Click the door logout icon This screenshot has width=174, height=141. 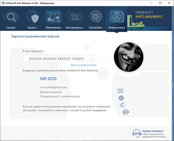(x=122, y=105)
